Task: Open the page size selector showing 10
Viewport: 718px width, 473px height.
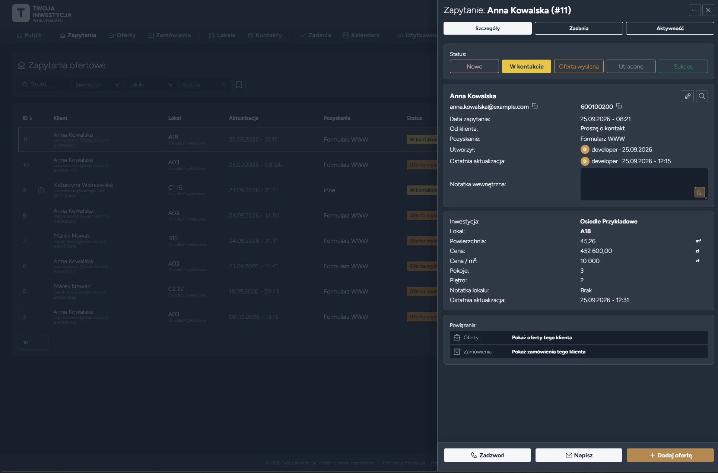Action: tap(33, 343)
